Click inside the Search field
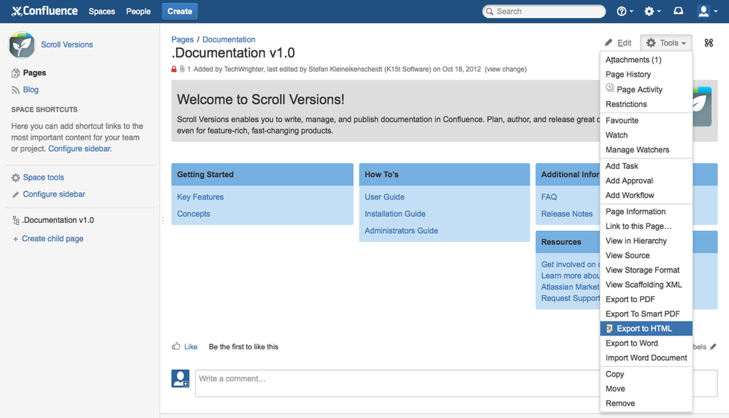 pyautogui.click(x=544, y=11)
